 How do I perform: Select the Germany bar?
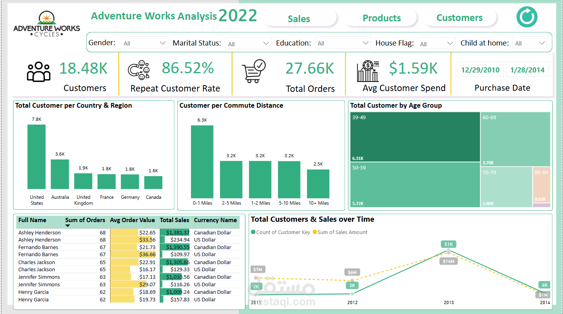click(x=130, y=181)
